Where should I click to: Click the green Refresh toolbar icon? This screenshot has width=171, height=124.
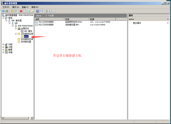(29, 11)
